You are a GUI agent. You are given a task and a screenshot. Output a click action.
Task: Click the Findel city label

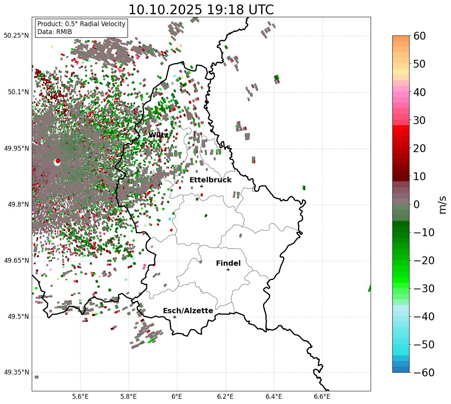point(228,263)
